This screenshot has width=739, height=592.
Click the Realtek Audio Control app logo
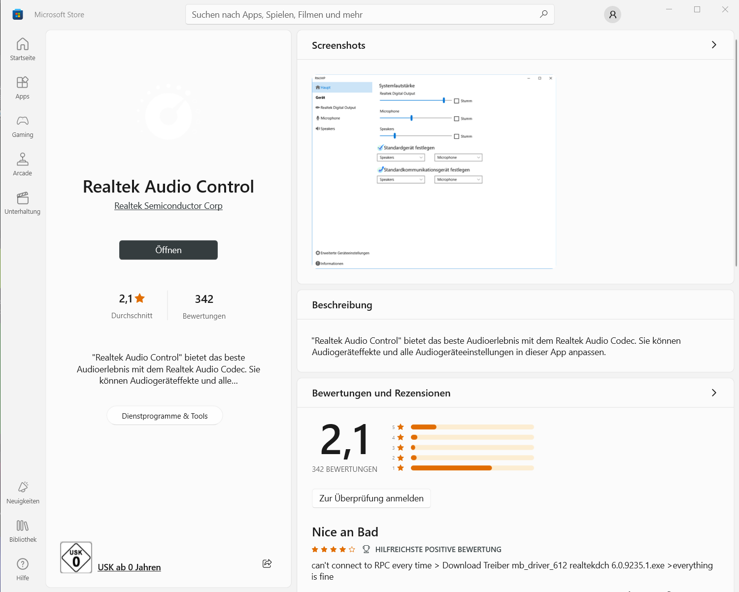coord(168,113)
